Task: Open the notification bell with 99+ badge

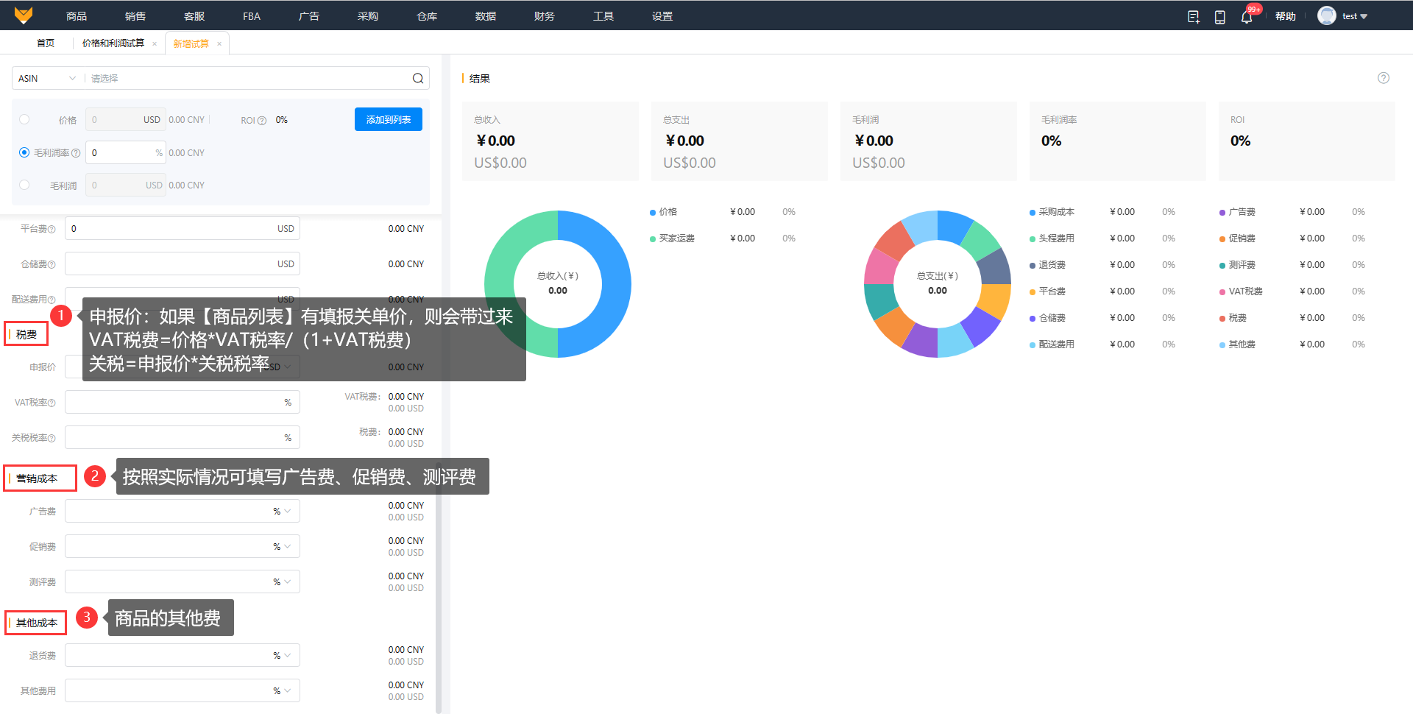Action: (x=1247, y=17)
